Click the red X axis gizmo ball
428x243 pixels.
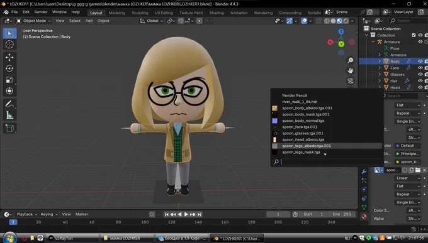330,42
